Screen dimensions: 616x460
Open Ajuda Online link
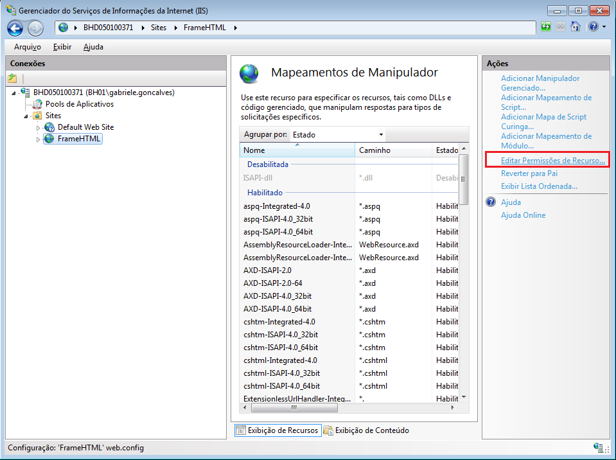click(x=523, y=215)
